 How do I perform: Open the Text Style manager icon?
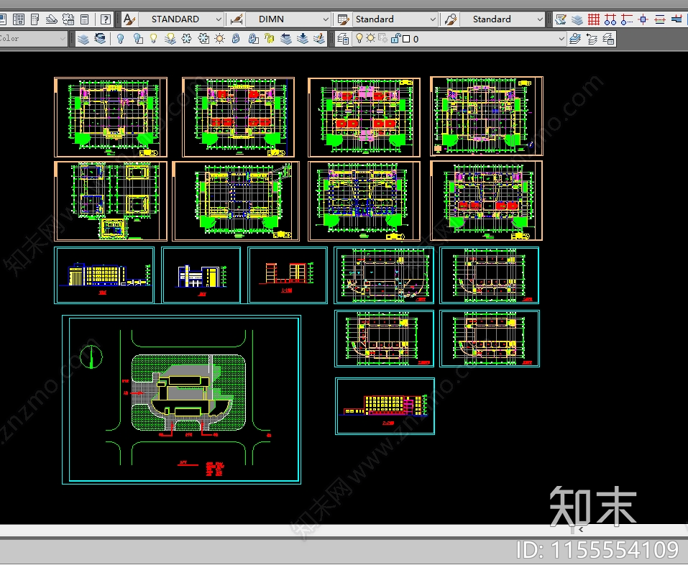(x=129, y=19)
